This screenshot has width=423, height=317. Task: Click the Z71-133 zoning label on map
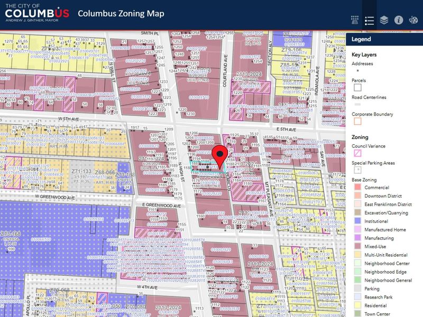[81, 171]
